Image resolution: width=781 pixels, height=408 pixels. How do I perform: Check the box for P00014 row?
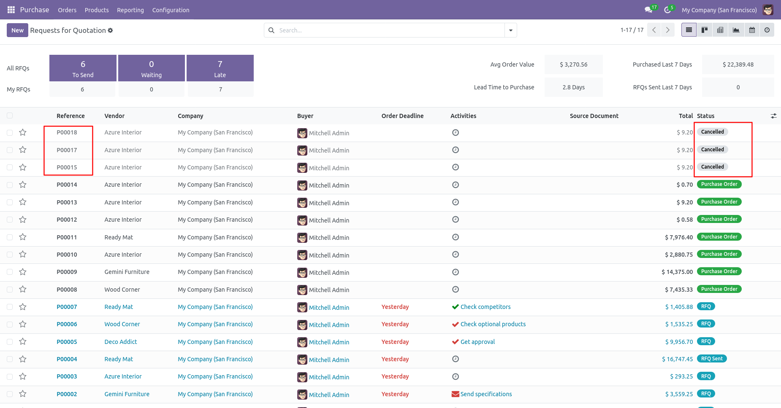click(10, 185)
